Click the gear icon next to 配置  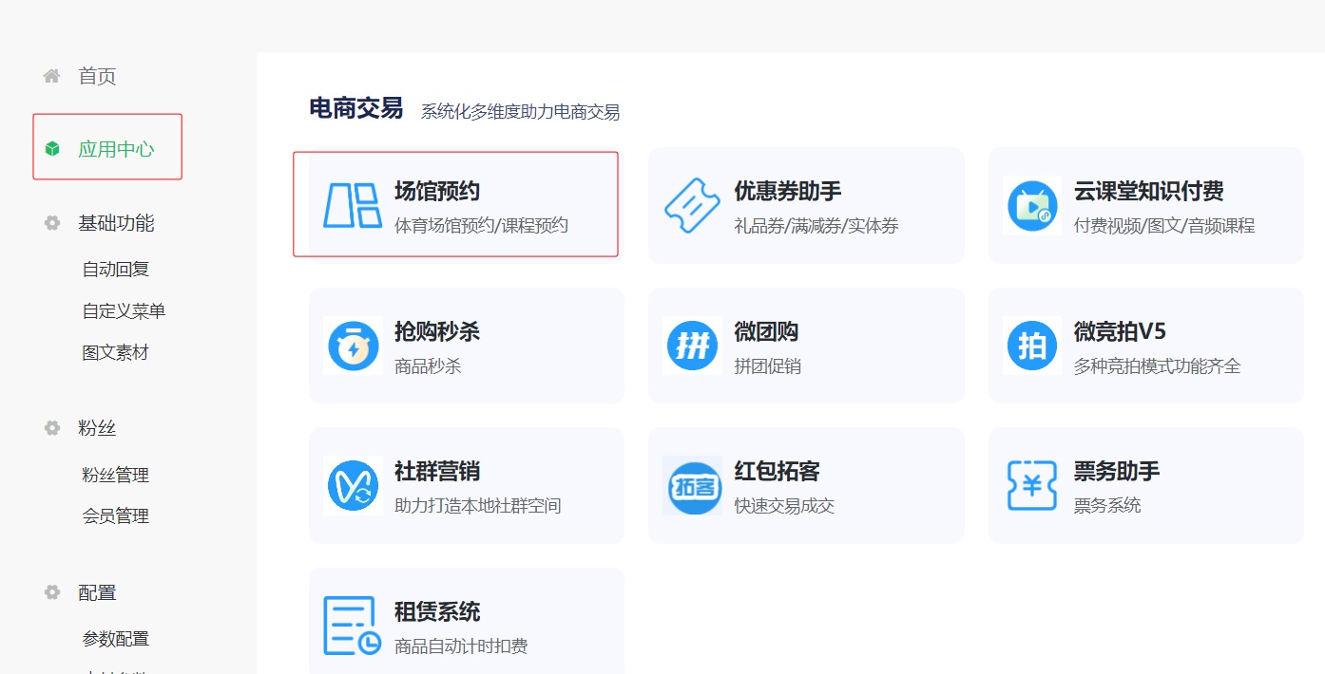pos(52,592)
